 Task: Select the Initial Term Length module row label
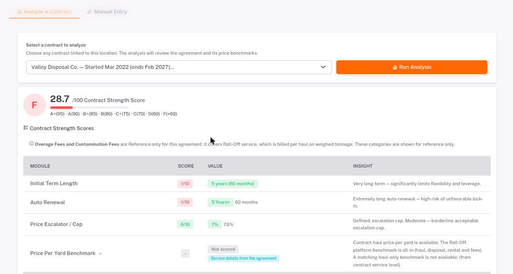pyautogui.click(x=54, y=183)
